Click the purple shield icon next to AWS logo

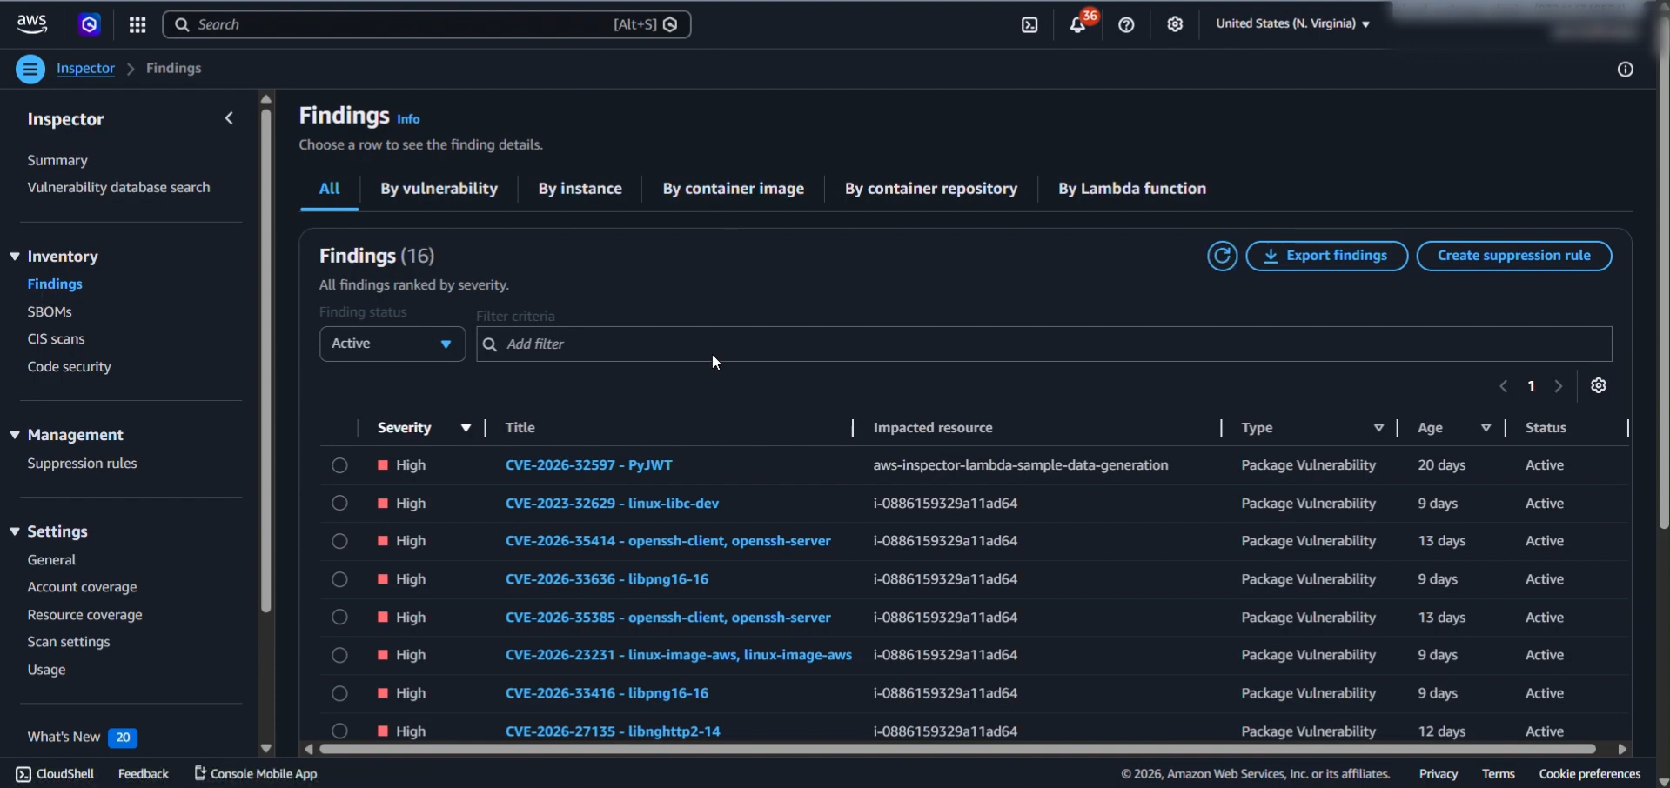[x=90, y=25]
